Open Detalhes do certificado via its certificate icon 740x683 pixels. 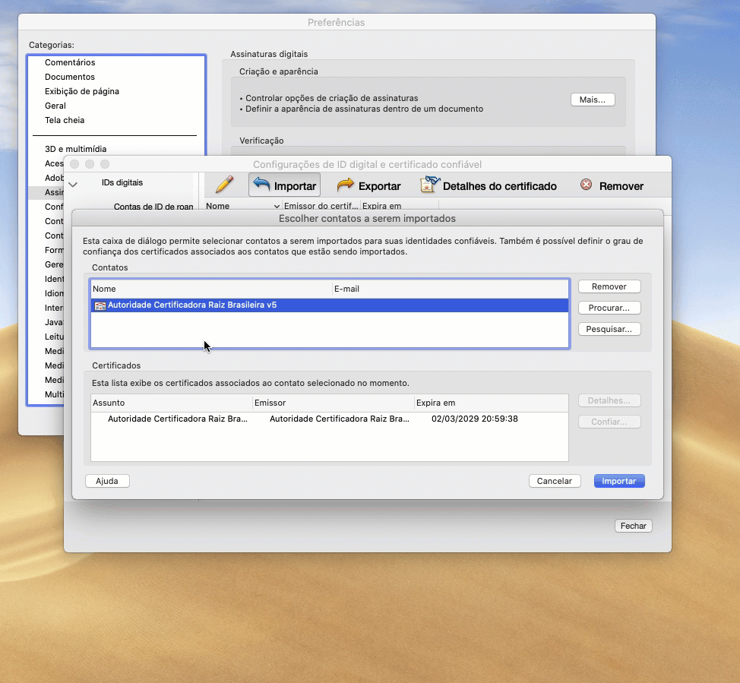click(429, 185)
